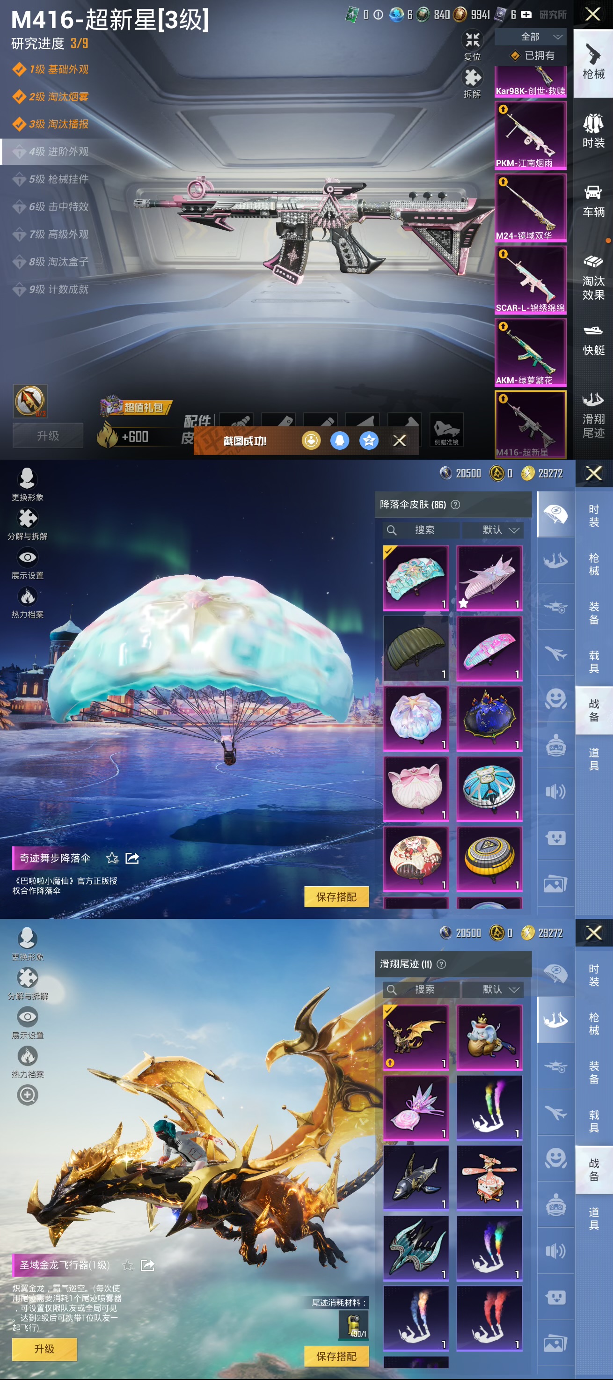Select PKM-江南烟雨 gun skin thumbnail

(531, 135)
